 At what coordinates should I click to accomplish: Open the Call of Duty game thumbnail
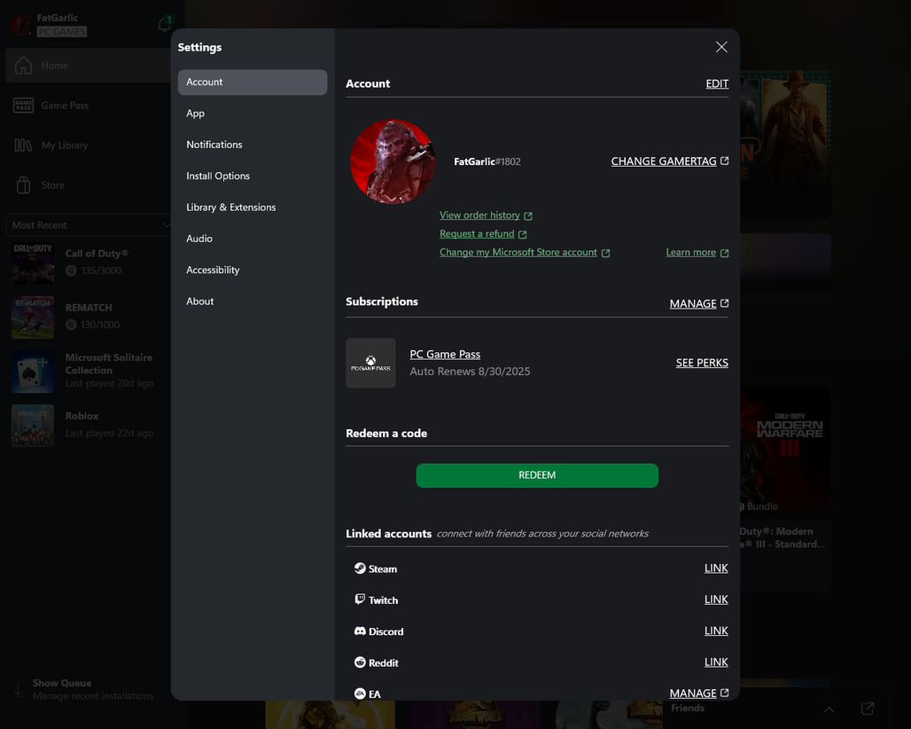click(33, 263)
